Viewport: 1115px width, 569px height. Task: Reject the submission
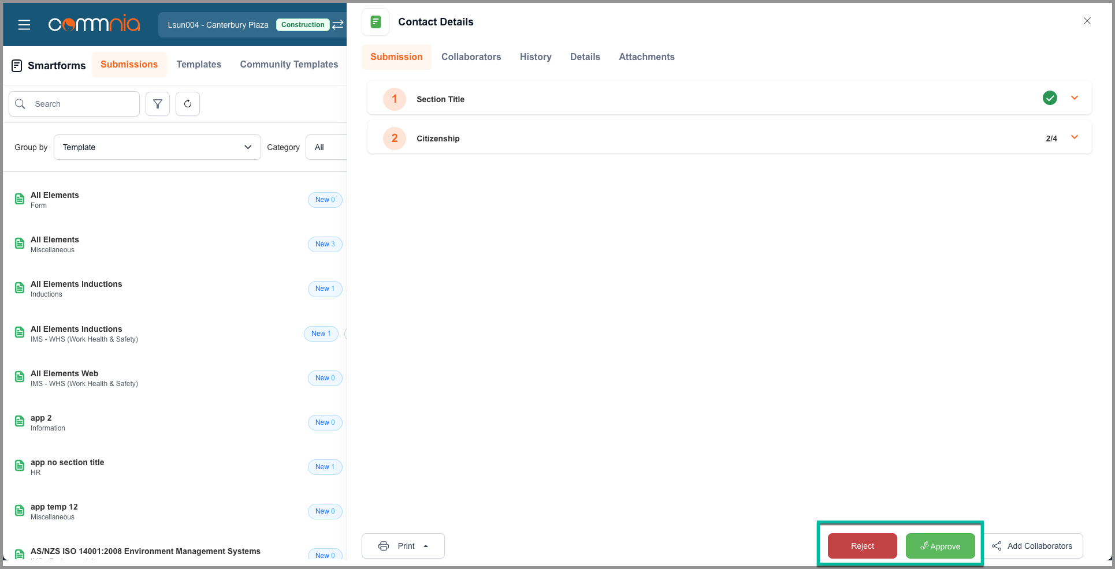point(862,546)
